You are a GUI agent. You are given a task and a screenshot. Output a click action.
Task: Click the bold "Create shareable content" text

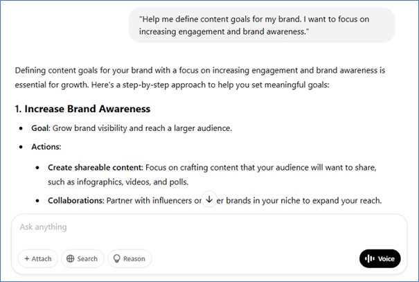point(94,168)
